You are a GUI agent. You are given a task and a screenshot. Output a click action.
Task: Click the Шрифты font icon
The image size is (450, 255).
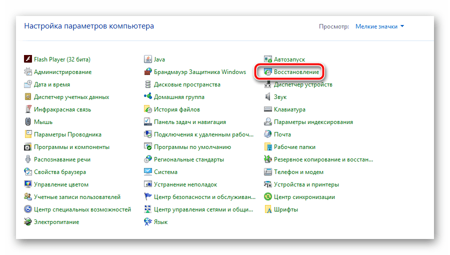[x=268, y=209]
